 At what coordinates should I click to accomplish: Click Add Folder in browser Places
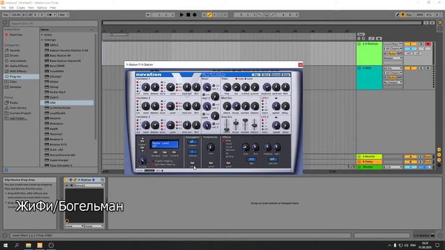pos(17,118)
